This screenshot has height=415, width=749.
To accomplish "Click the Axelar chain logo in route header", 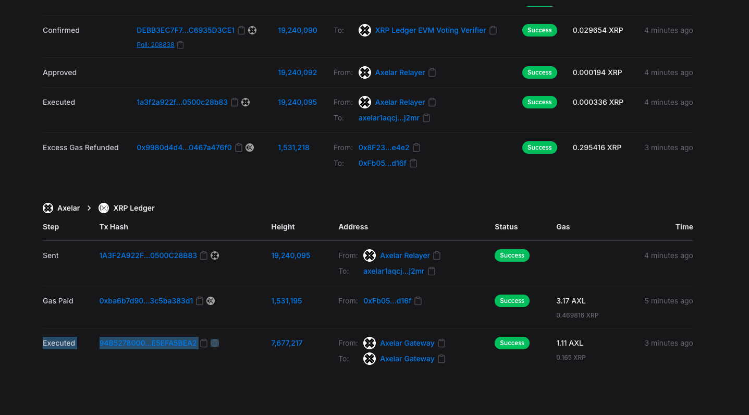I will point(48,208).
